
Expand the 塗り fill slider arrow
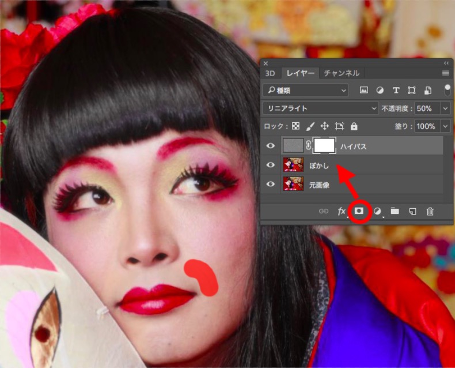click(x=445, y=126)
